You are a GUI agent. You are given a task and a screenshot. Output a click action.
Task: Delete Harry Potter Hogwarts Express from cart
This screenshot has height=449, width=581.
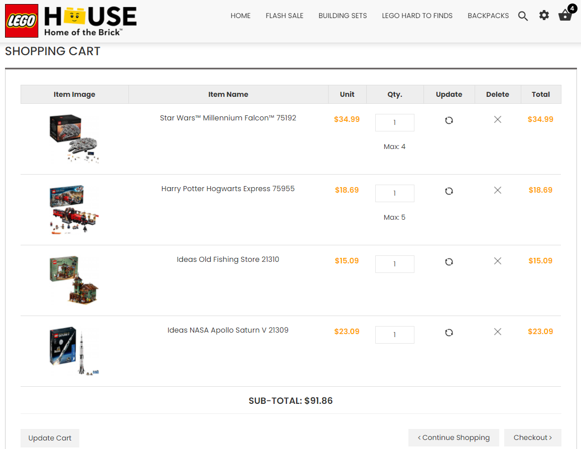(497, 191)
